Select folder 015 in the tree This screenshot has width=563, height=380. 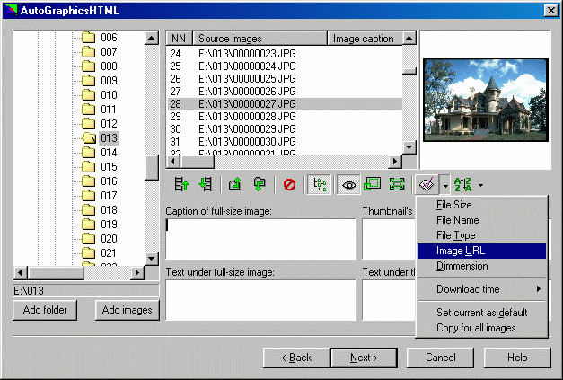[109, 167]
